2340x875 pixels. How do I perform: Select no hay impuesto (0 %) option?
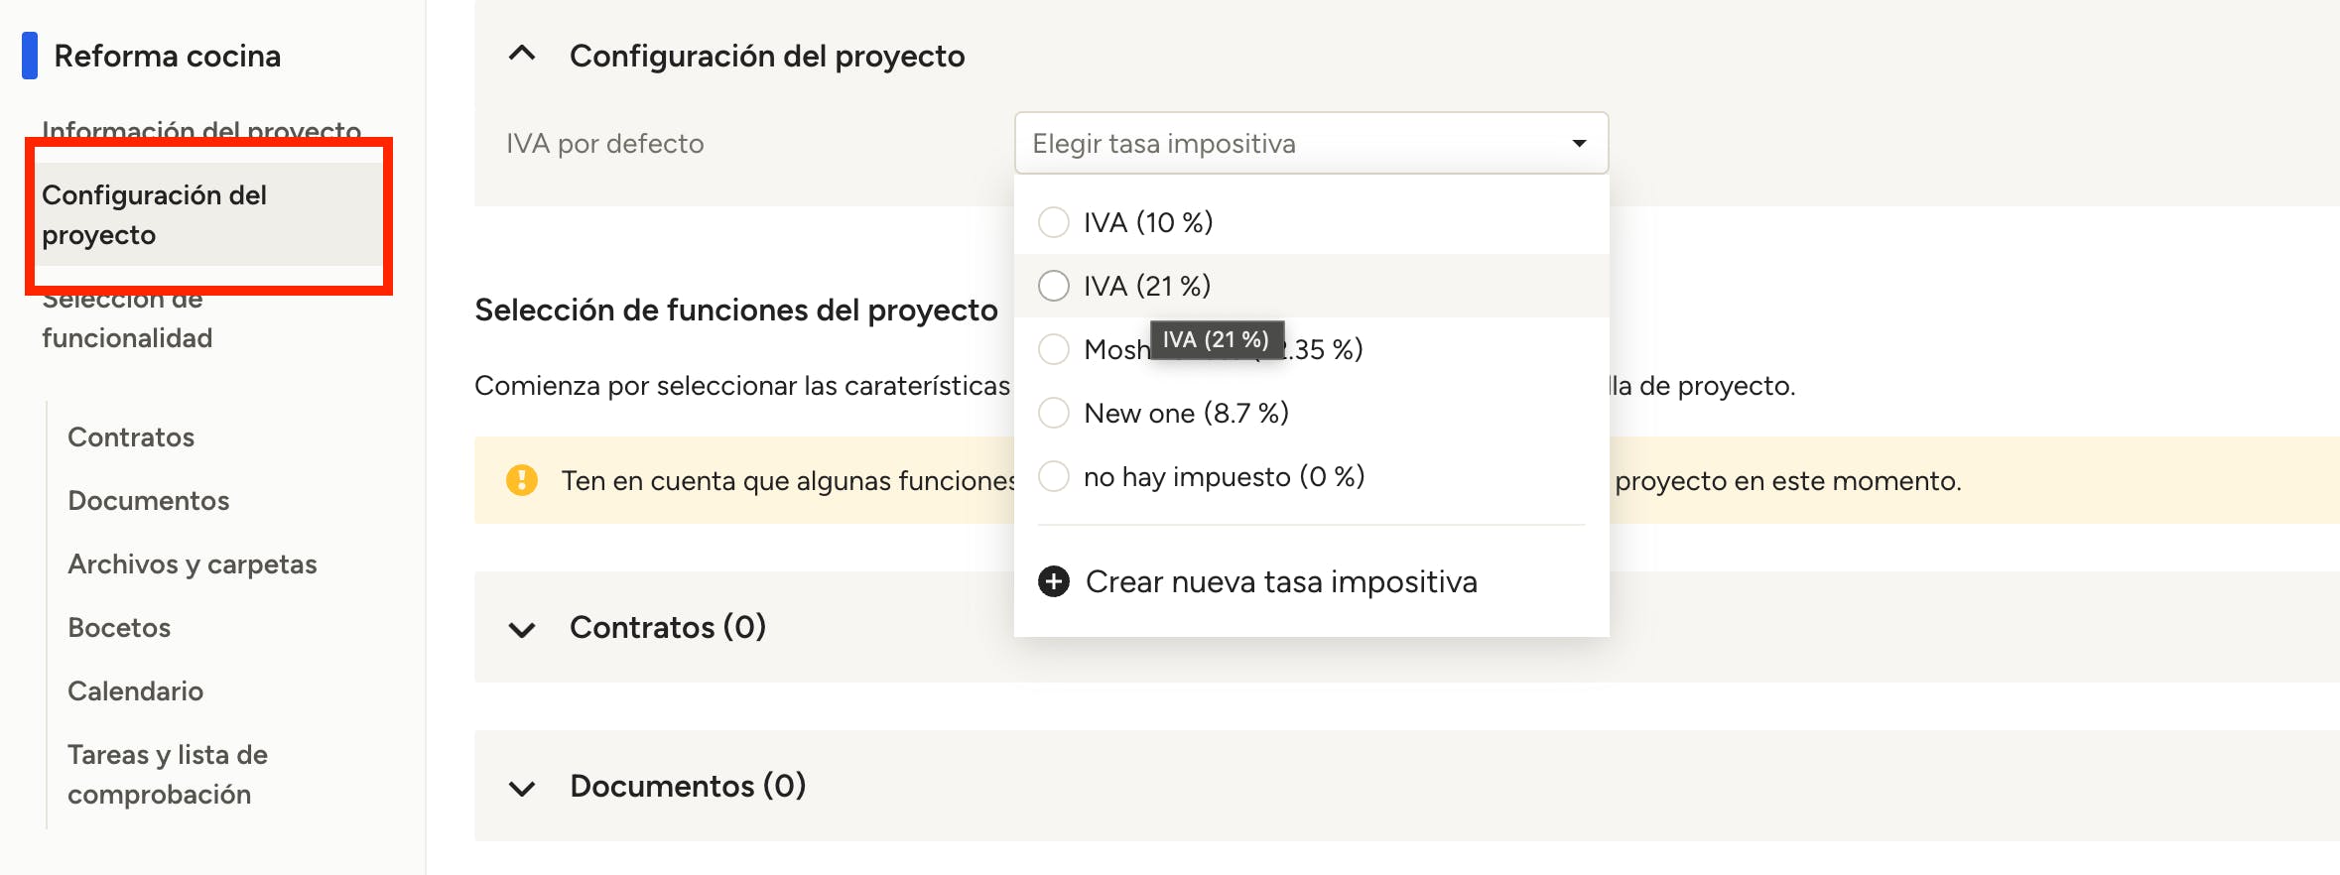1053,476
